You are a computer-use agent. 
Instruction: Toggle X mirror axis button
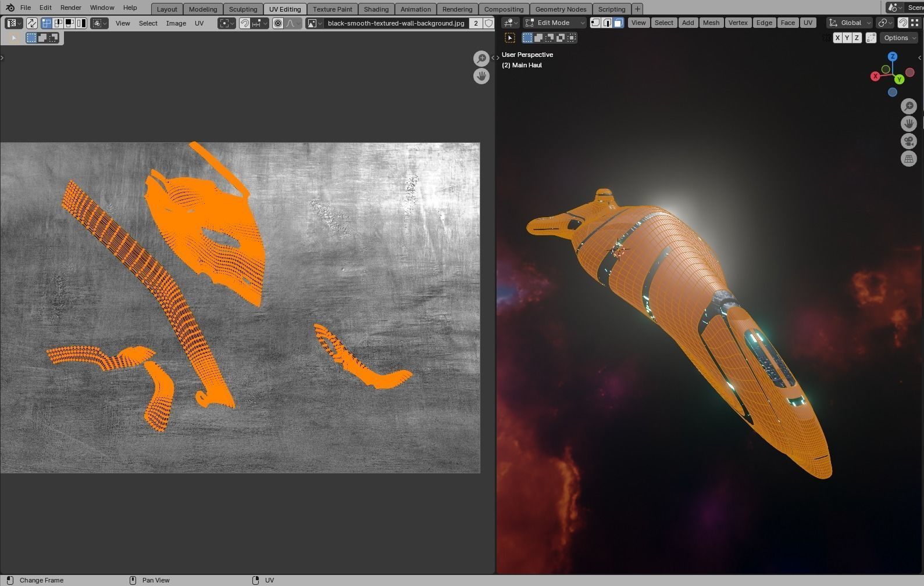pos(837,38)
